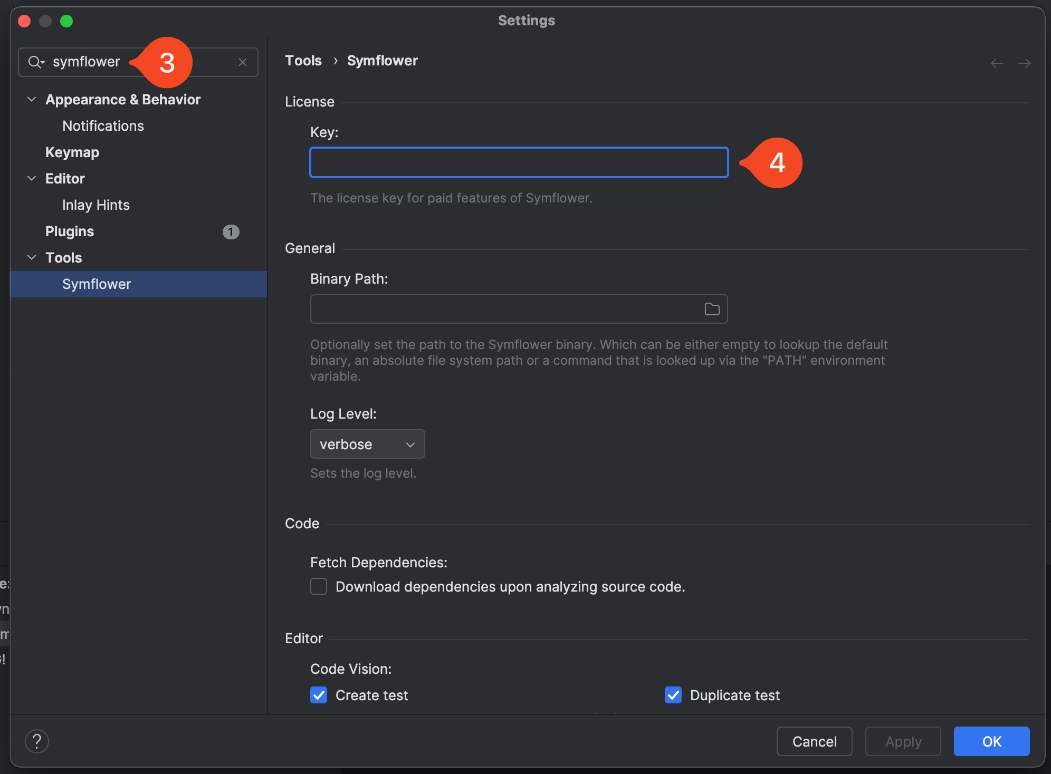Image resolution: width=1051 pixels, height=774 pixels.
Task: Open the Keymap settings page
Action: [72, 152]
